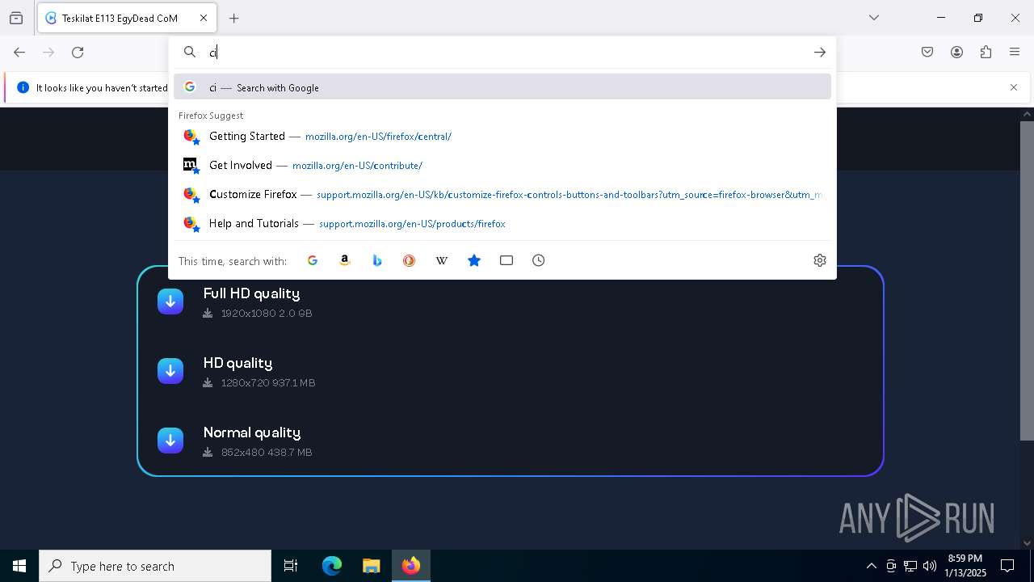Click the Firefox taskbar icon
The image size is (1034, 582).
click(411, 566)
